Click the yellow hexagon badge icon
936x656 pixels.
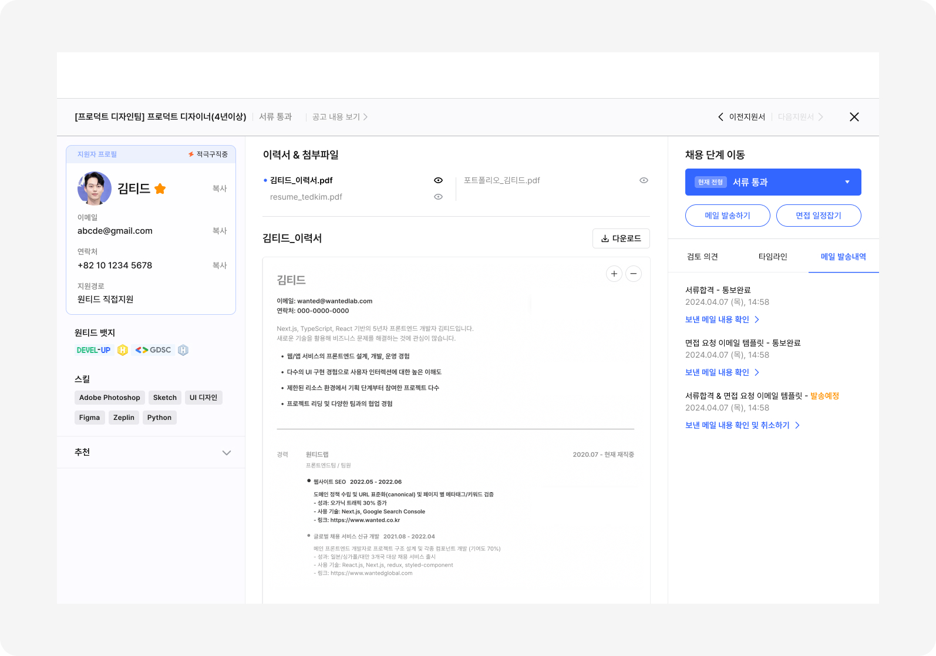coord(123,350)
